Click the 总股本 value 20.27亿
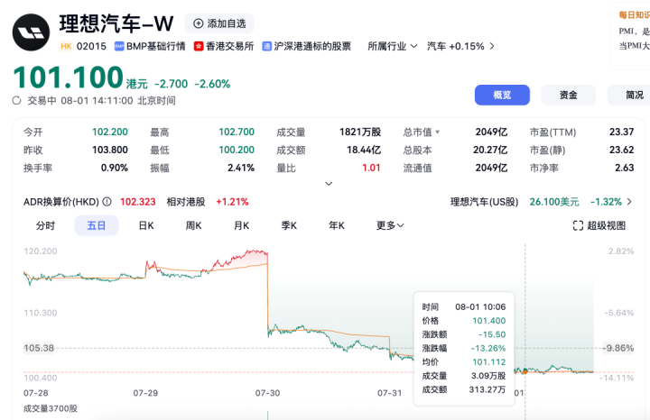The height and width of the screenshot is (420, 650). coord(490,150)
